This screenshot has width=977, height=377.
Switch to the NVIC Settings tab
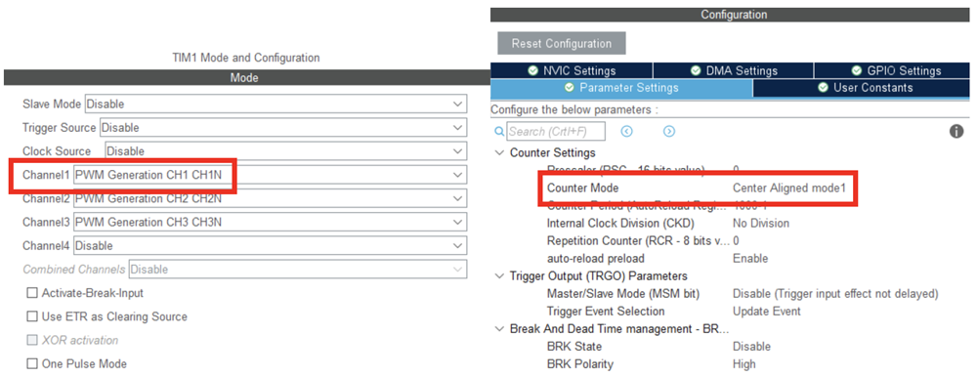(572, 71)
